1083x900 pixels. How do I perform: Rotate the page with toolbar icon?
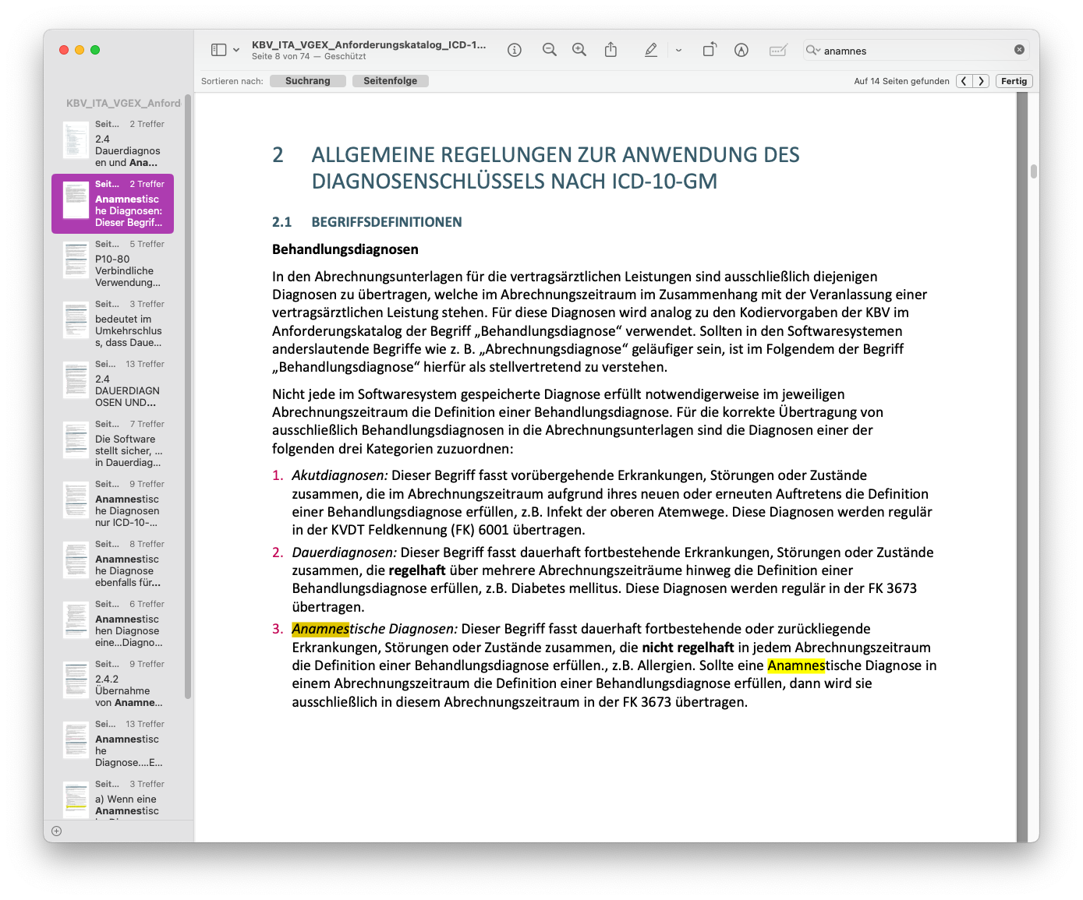point(710,50)
